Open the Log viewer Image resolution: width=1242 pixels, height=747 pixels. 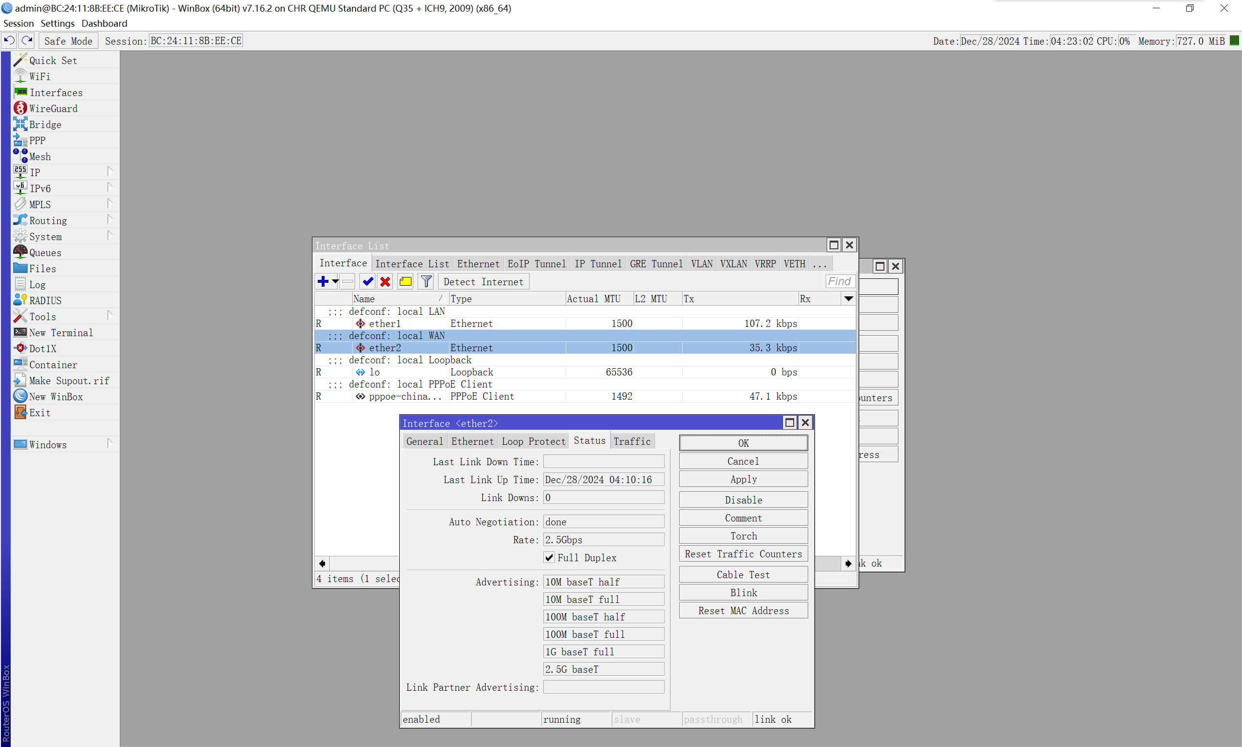pyautogui.click(x=65, y=284)
